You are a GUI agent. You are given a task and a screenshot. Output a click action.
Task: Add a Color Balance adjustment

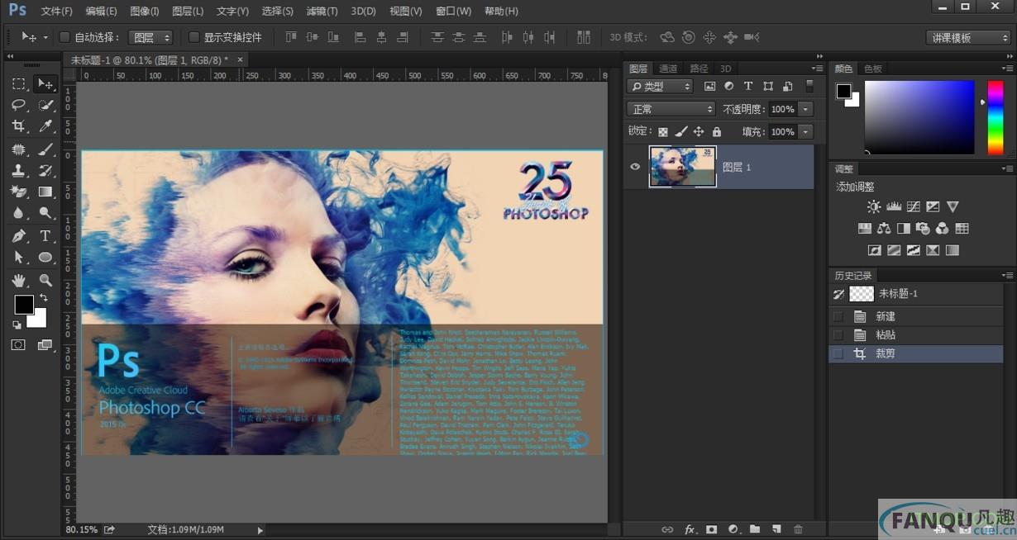[884, 229]
